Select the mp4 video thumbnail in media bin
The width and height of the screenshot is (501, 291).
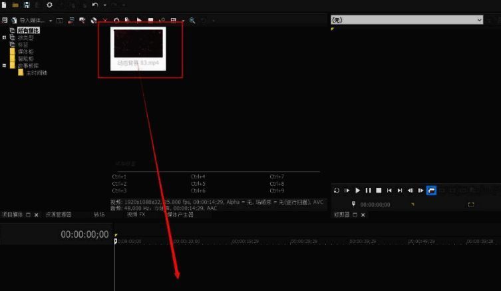[x=138, y=49]
